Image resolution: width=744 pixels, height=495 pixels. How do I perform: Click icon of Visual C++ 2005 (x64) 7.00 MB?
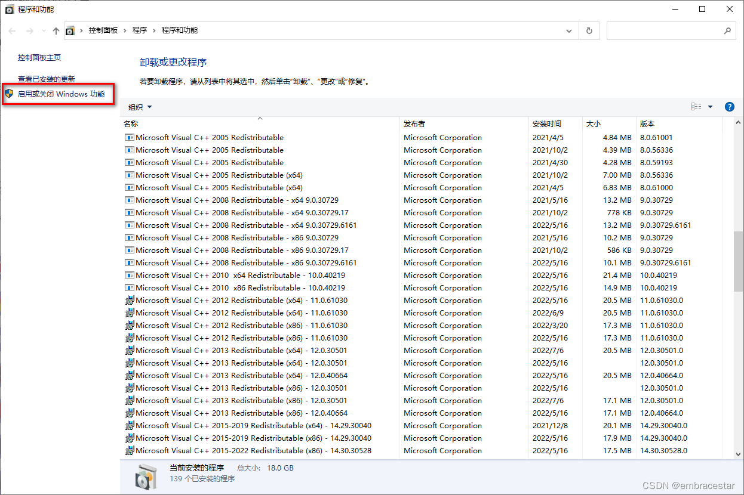130,175
